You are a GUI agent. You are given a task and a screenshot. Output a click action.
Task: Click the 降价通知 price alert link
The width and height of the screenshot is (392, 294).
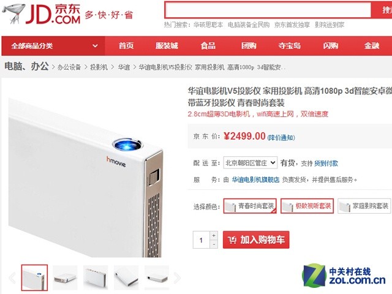point(281,137)
